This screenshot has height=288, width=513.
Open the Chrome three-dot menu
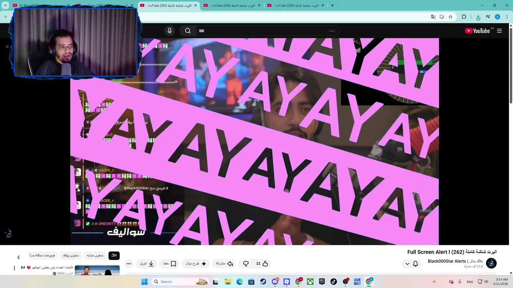(x=506, y=17)
